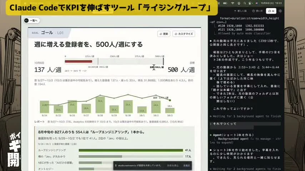The height and width of the screenshot is (171, 305).
Task: Click the #121 1920,1080 1086.500000 output line
Action: pyautogui.click(x=241, y=30)
